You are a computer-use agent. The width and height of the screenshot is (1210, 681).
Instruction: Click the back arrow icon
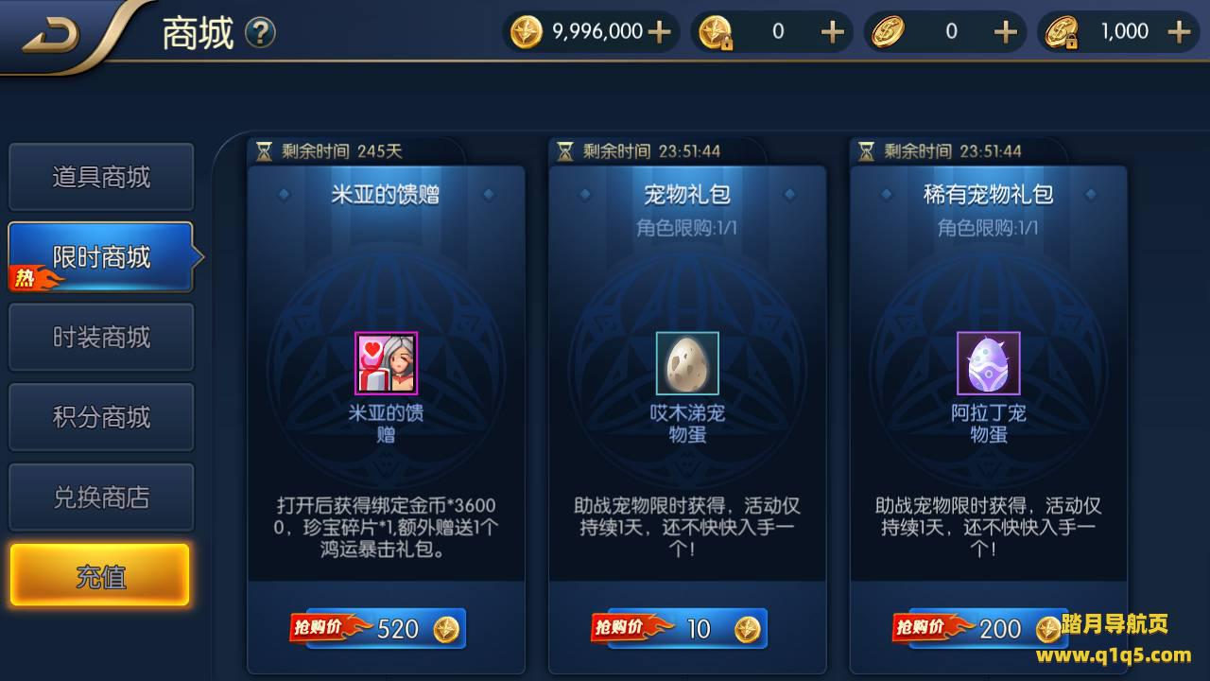click(x=51, y=36)
